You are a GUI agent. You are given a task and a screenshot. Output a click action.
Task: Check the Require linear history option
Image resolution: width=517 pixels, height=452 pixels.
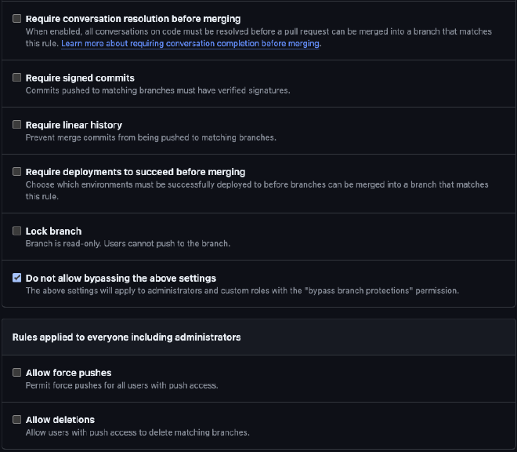point(16,125)
